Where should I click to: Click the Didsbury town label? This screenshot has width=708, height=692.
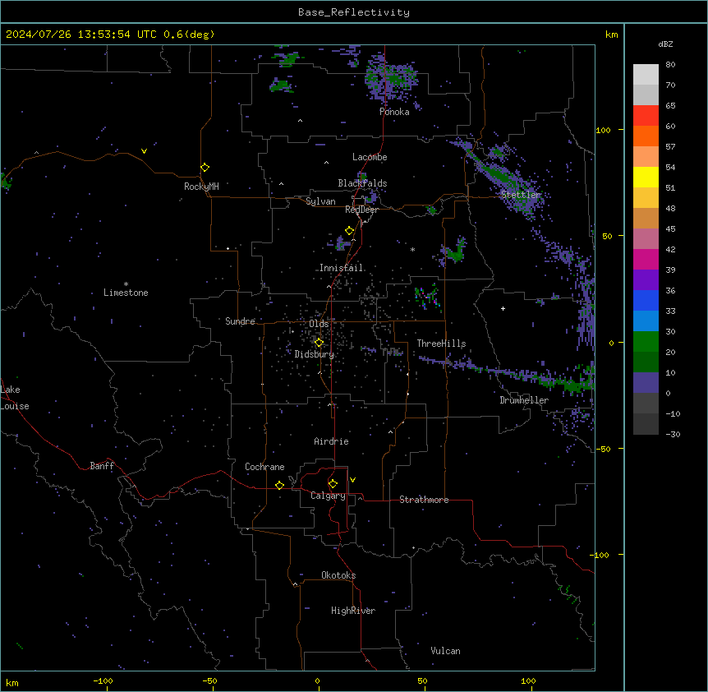pos(315,354)
